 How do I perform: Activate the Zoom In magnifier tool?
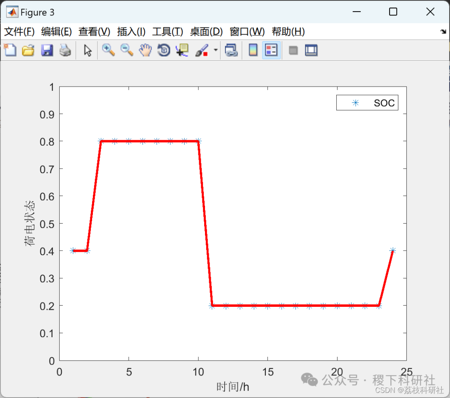(108, 50)
